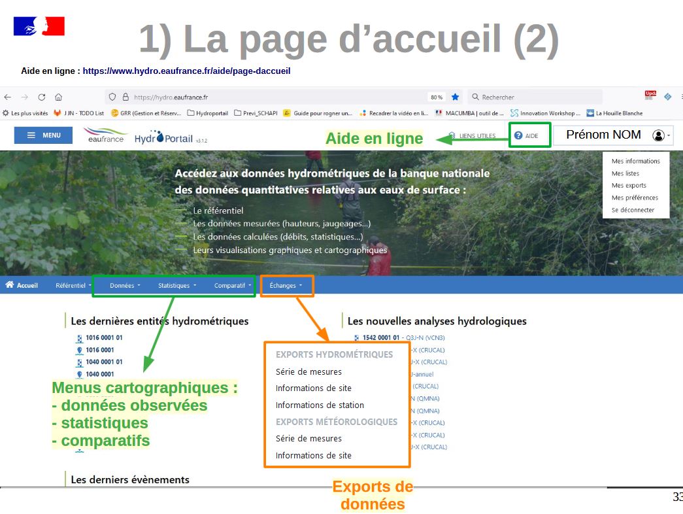Open the Les plus visités bookmark
This screenshot has width=683, height=514.
pos(25,113)
